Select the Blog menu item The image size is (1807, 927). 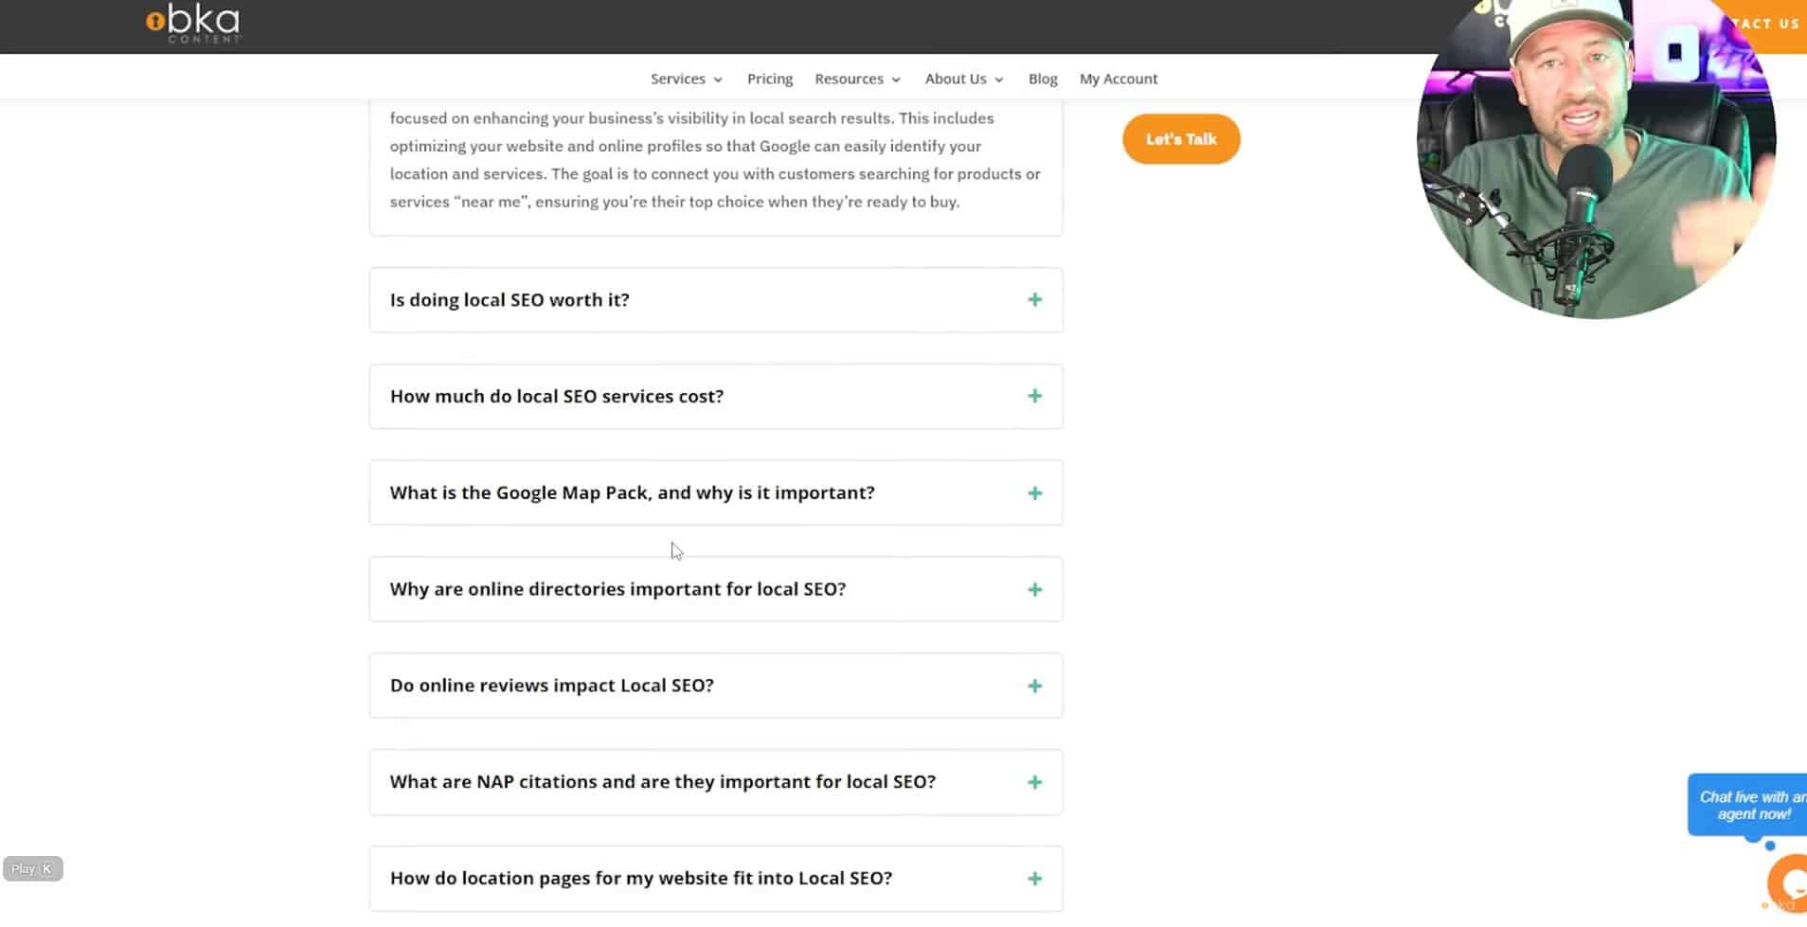coord(1042,79)
